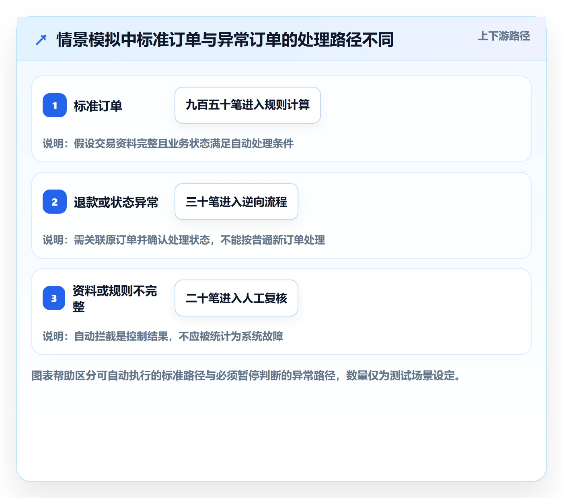This screenshot has height=498, width=563.
Task: Click the diagonal arrow icon beside the title
Action: tap(41, 40)
